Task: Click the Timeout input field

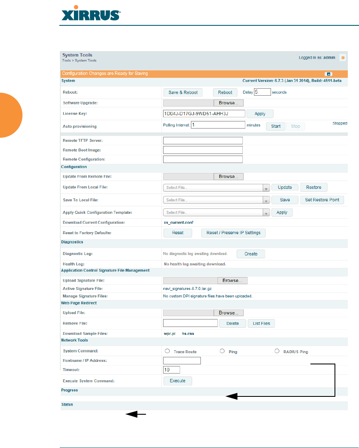Action: click(171, 370)
